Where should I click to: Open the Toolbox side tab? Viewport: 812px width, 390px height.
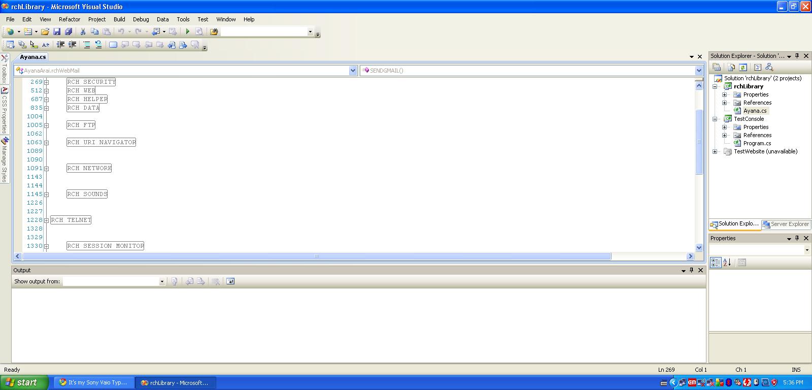pos(5,68)
